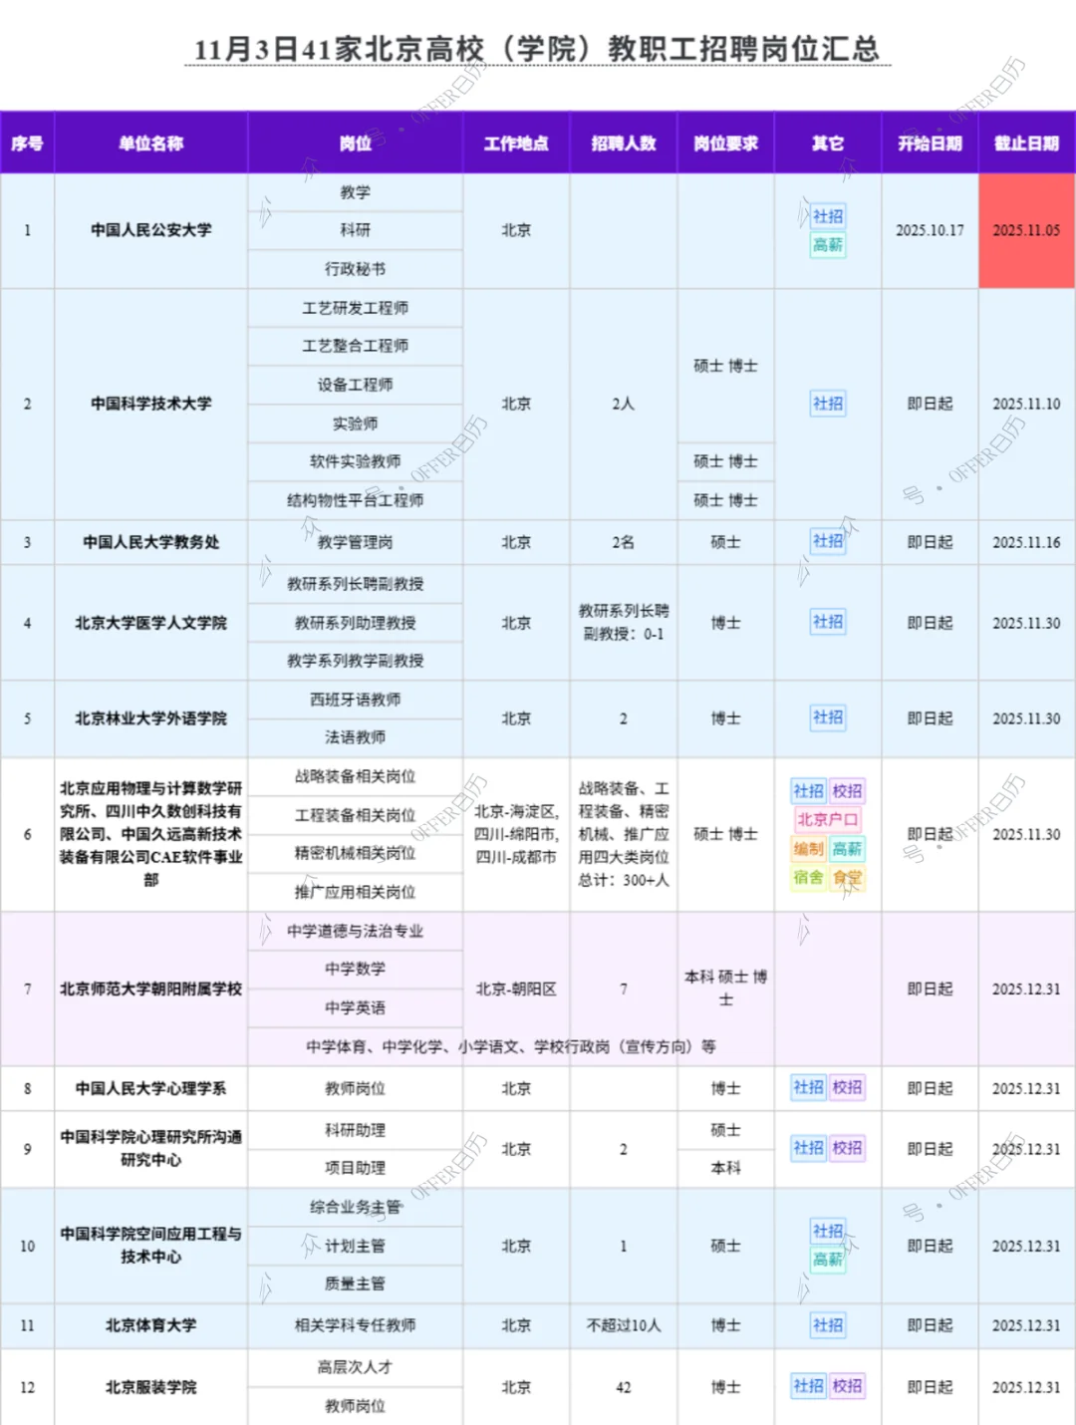
Task: Click the 校招 badge for 中国人民大学心理学系
Action: [848, 1088]
